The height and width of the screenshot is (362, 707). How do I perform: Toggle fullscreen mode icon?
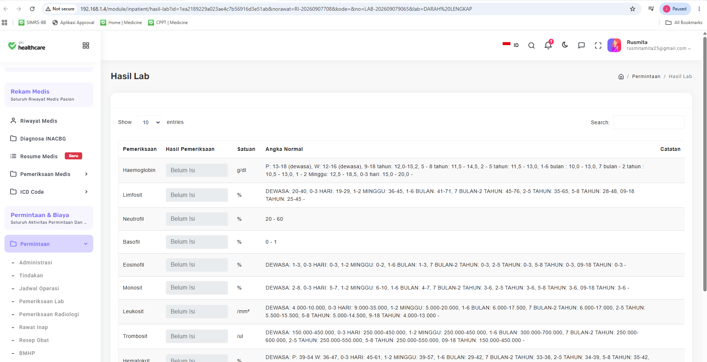pos(598,45)
